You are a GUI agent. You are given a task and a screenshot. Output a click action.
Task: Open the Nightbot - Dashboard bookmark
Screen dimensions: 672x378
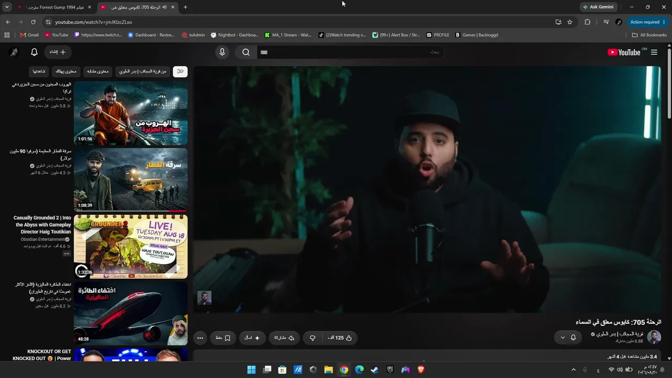coord(235,35)
